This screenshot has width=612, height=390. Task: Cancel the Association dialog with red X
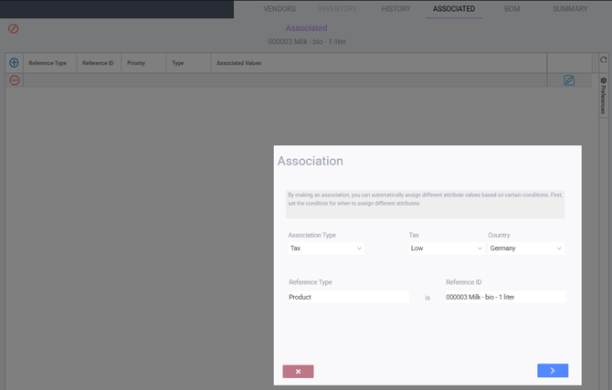pos(298,371)
